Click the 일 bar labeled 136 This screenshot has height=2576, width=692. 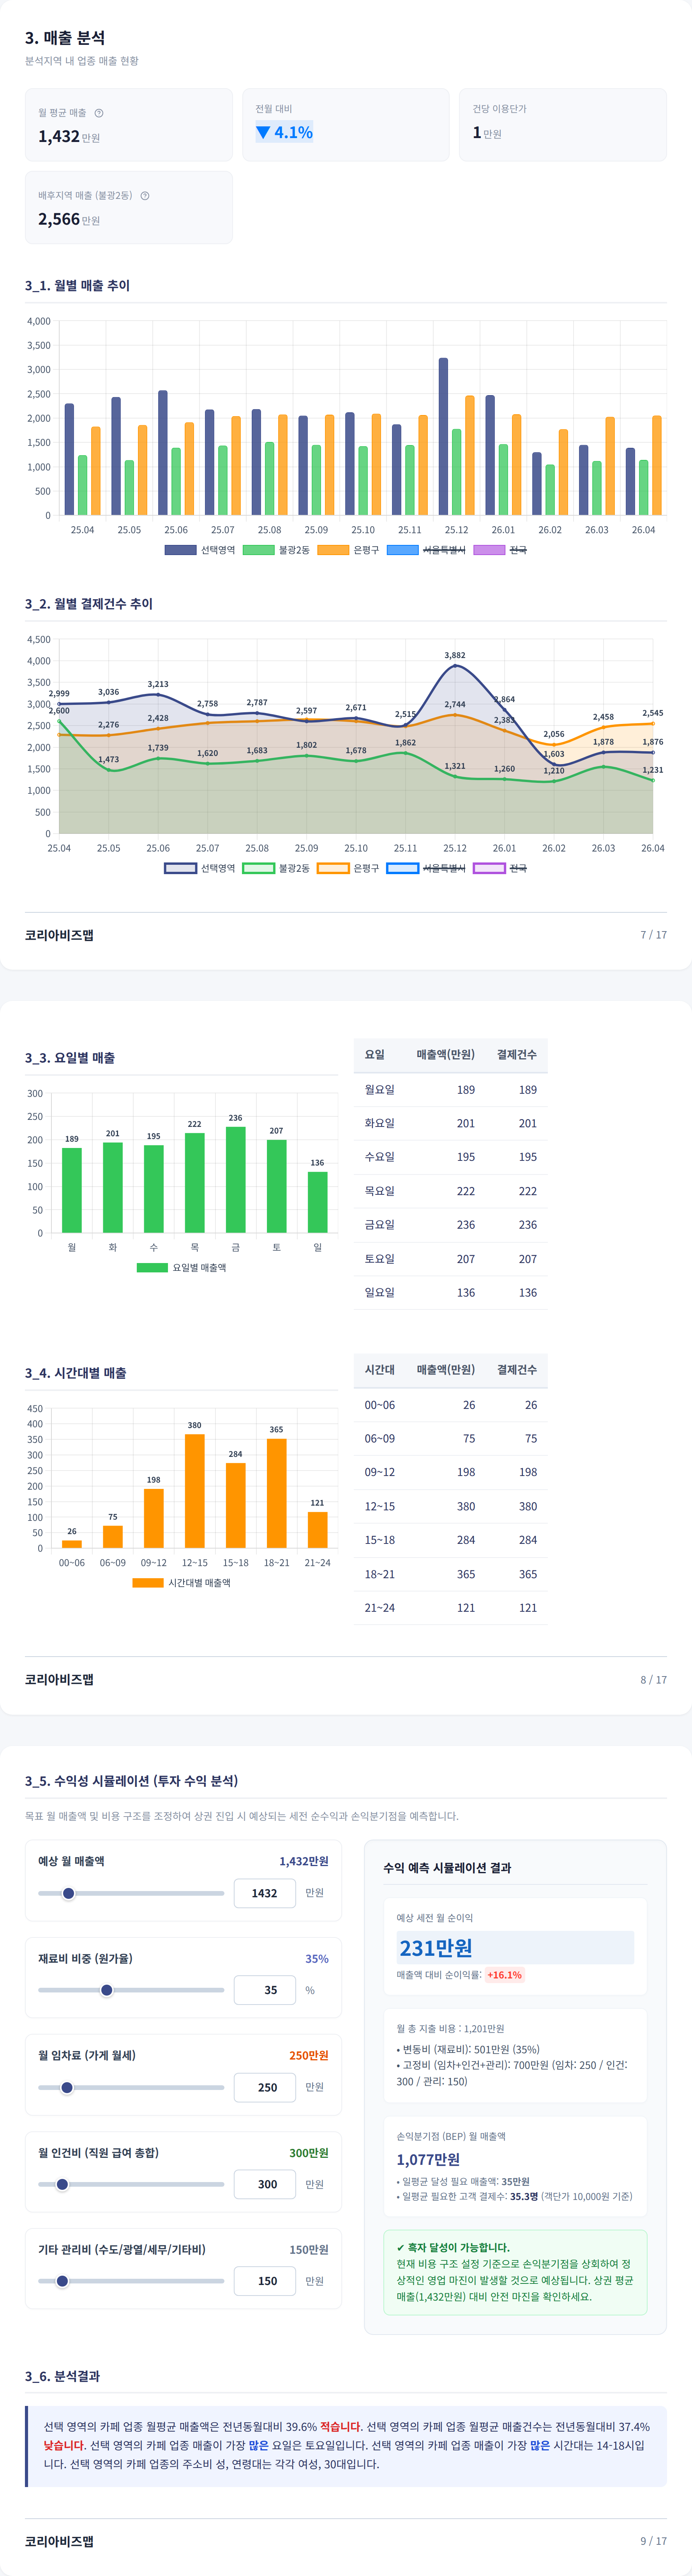pos(318,1202)
